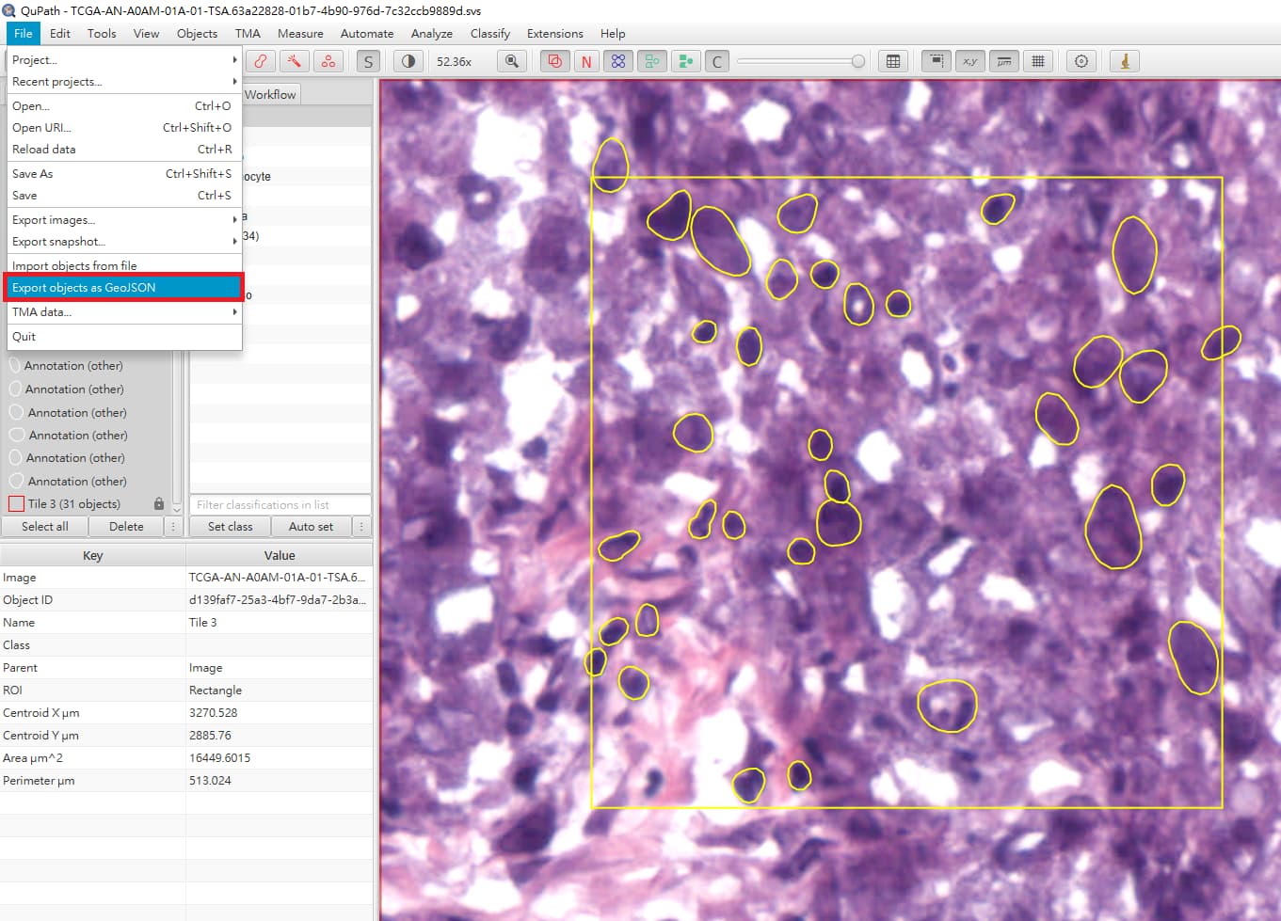1281x921 pixels.
Task: Click the Filter classifications in list field
Action: [x=280, y=504]
